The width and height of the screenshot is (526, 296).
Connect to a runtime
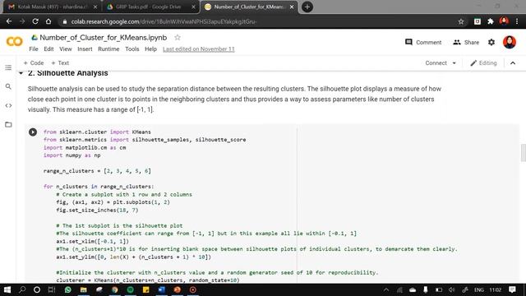coord(436,63)
